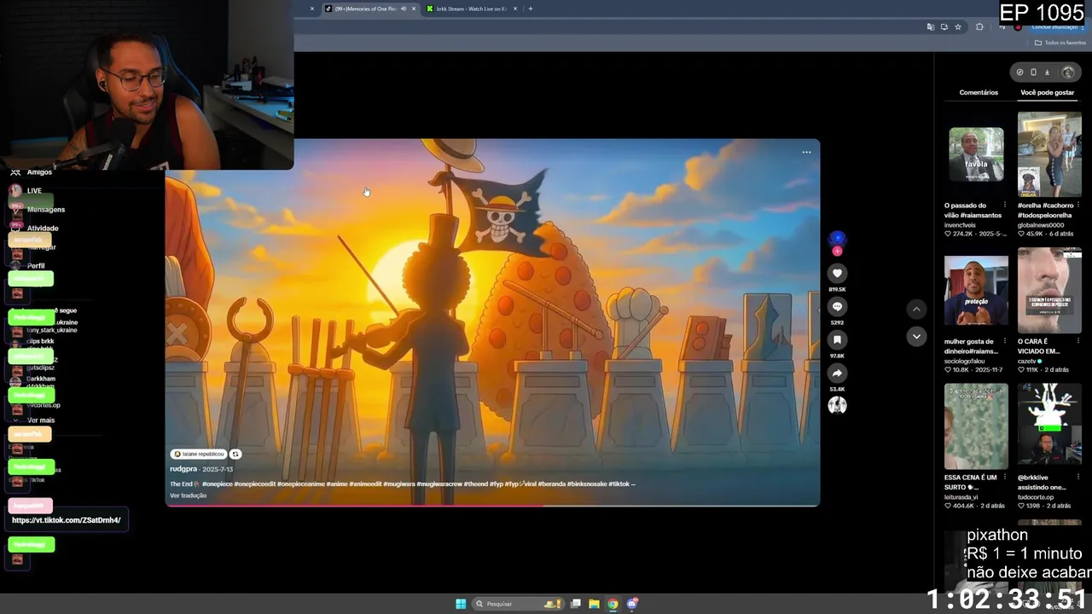Bookmark page with the star icon

click(x=958, y=26)
